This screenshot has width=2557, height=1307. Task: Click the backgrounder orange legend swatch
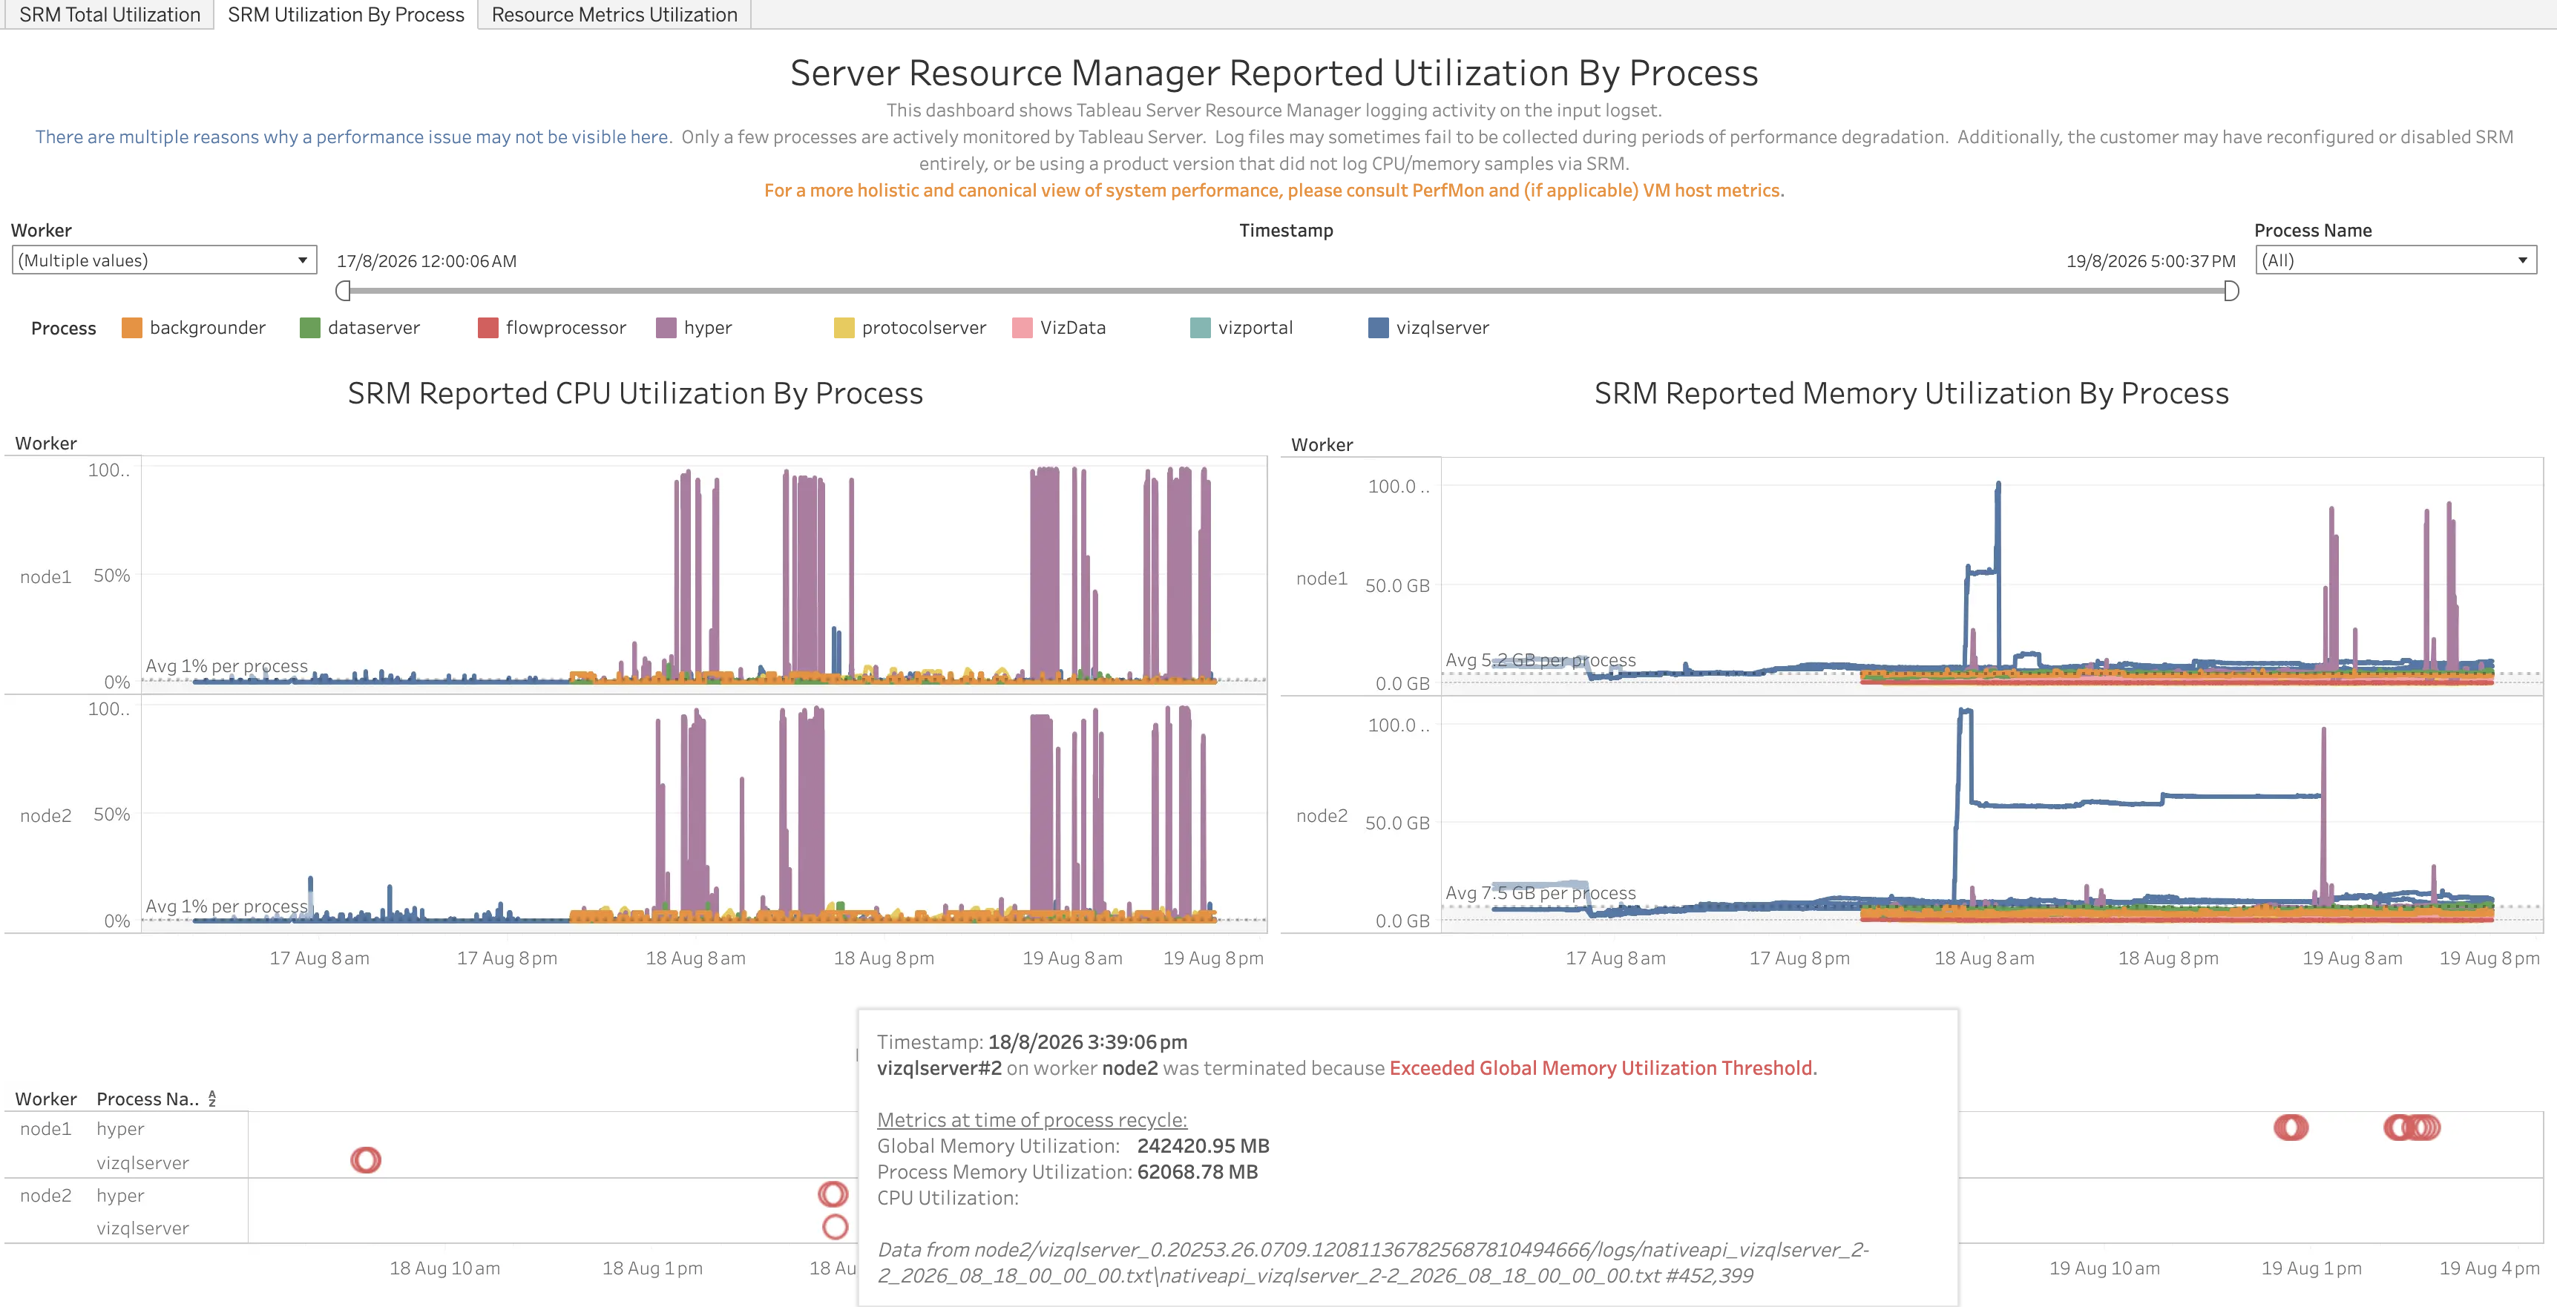click(x=132, y=328)
